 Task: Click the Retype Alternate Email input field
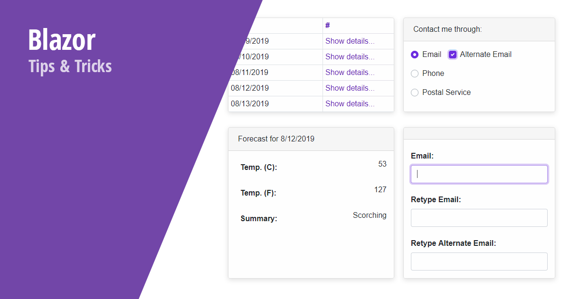click(479, 262)
